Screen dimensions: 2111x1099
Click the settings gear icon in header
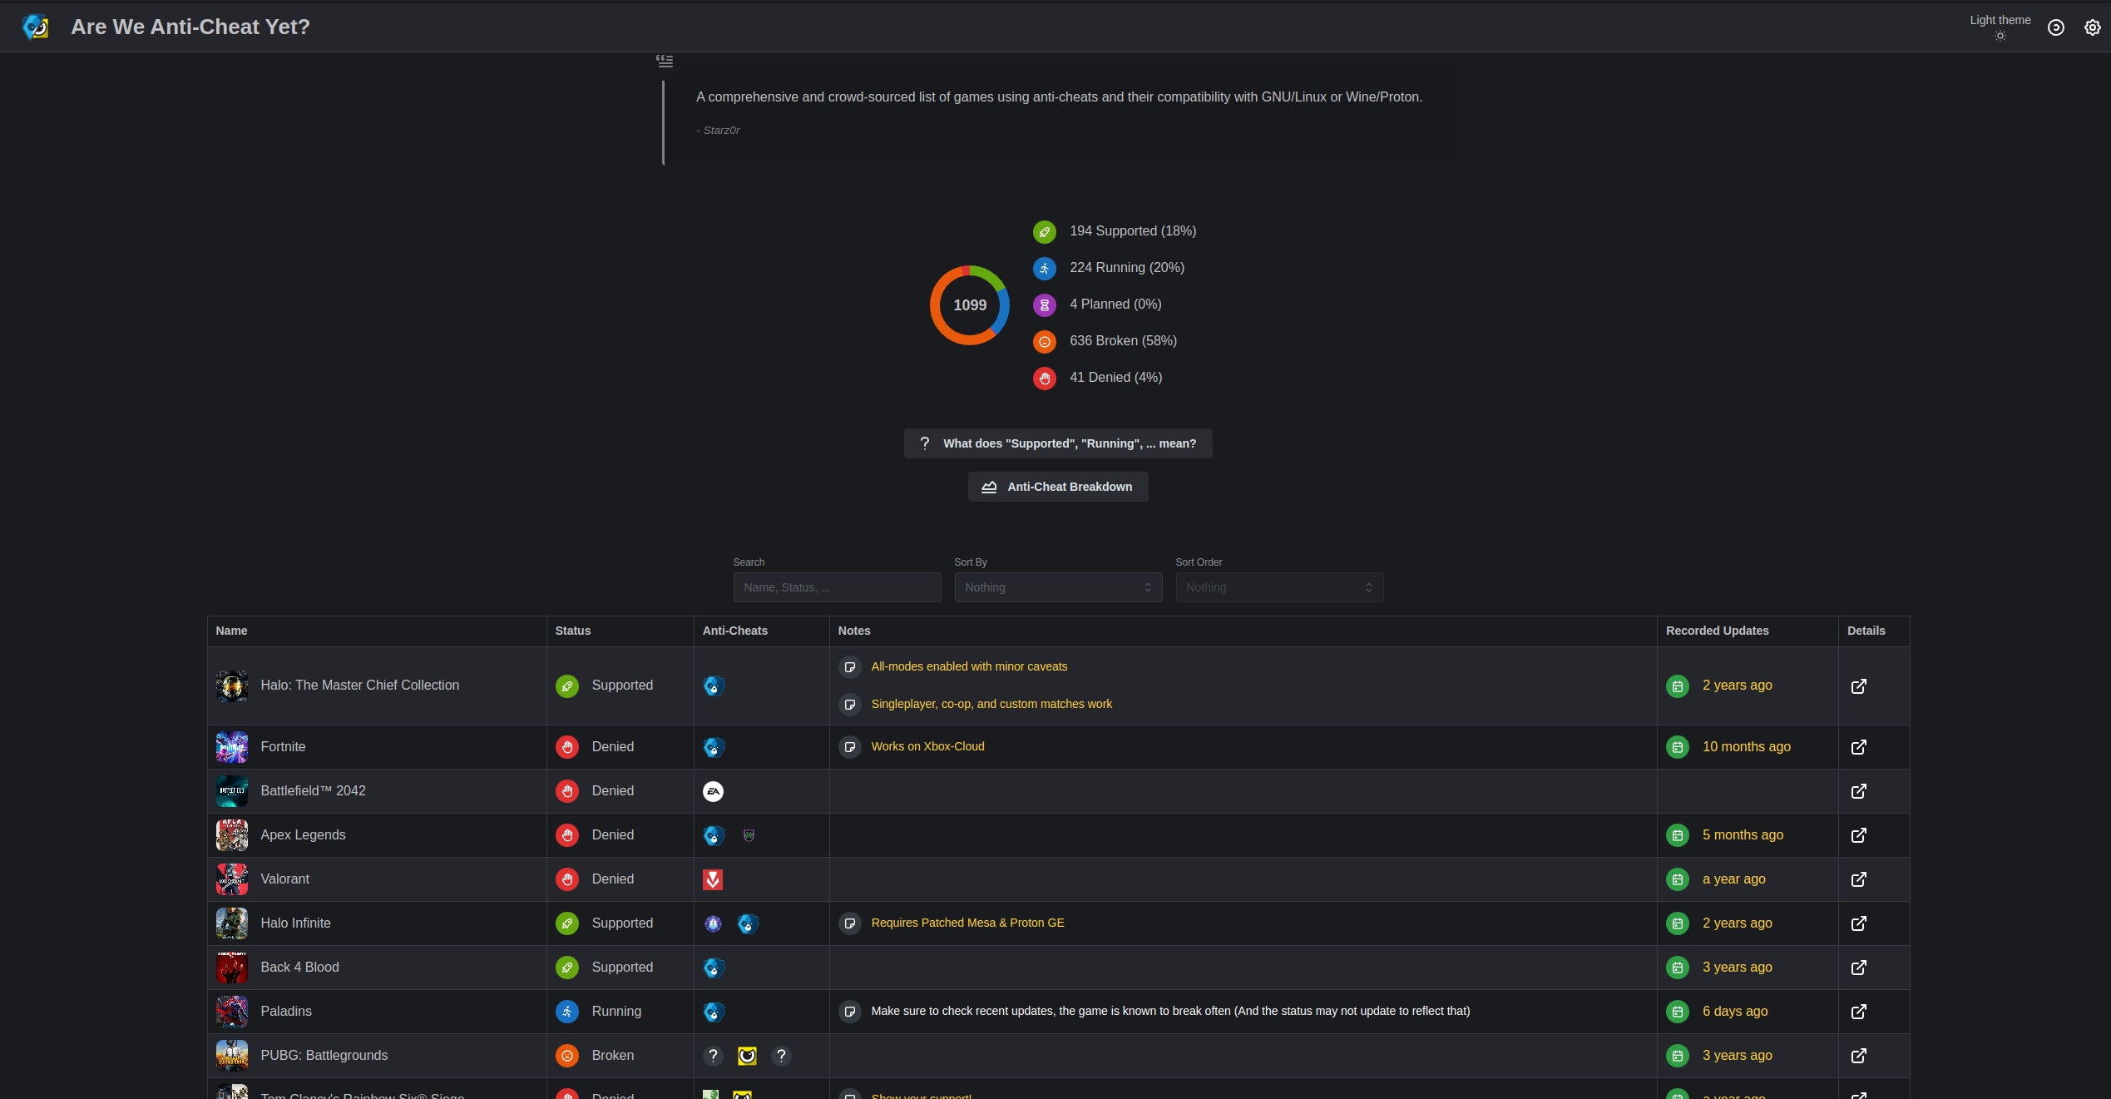point(2092,27)
